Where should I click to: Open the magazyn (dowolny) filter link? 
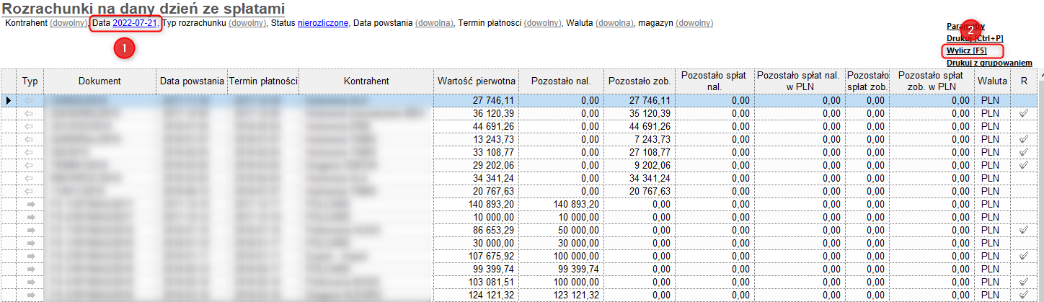695,24
